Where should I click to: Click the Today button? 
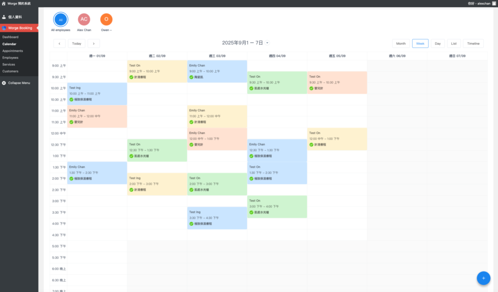(76, 43)
